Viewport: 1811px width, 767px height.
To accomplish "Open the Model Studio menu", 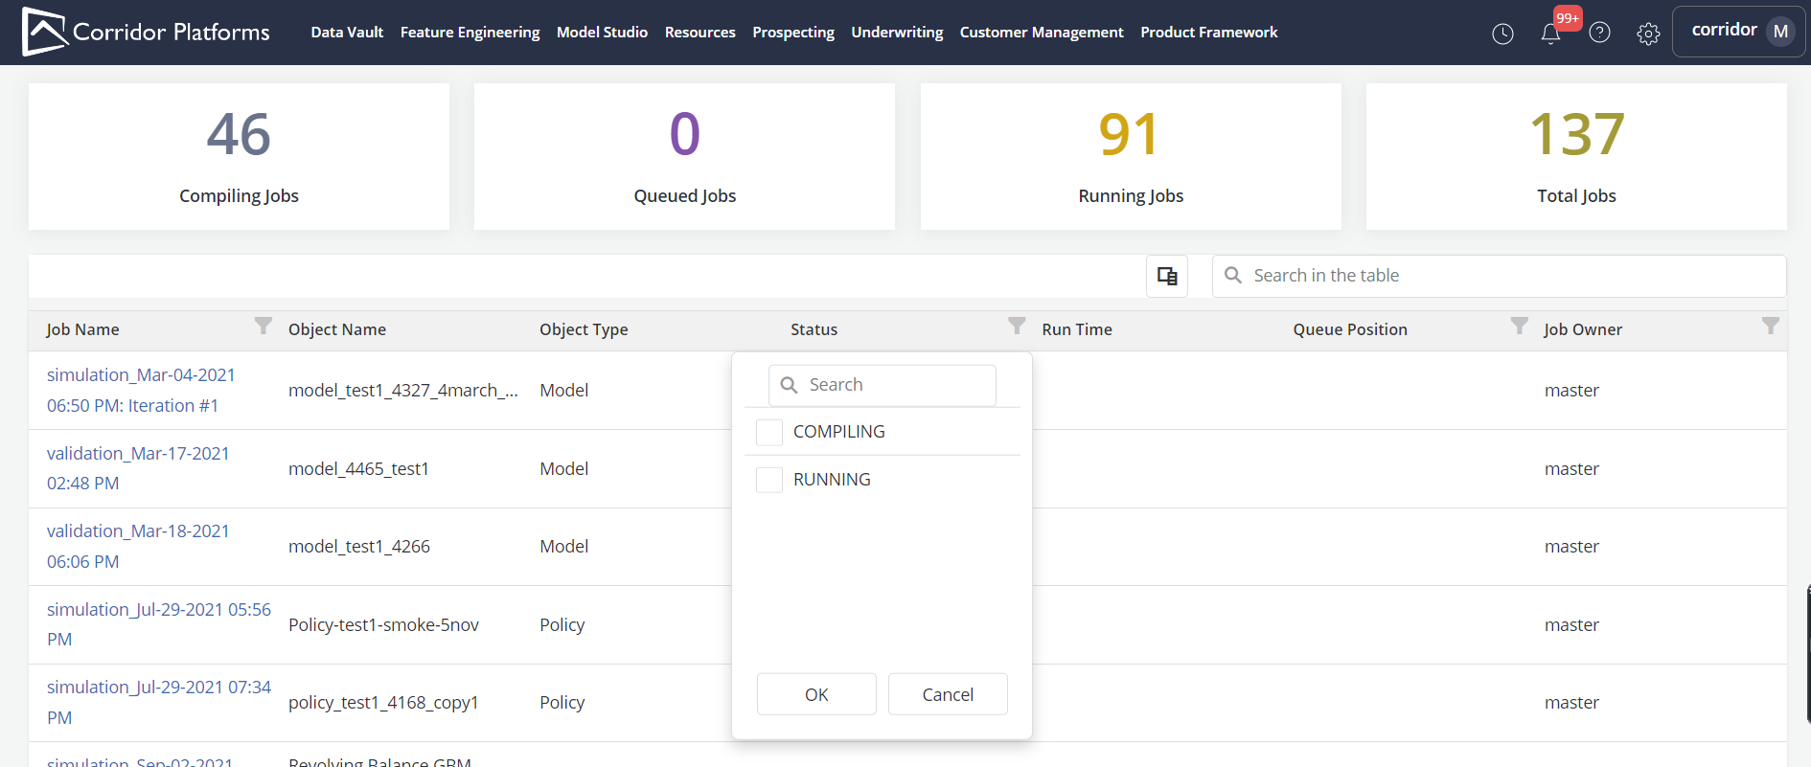I will [602, 33].
